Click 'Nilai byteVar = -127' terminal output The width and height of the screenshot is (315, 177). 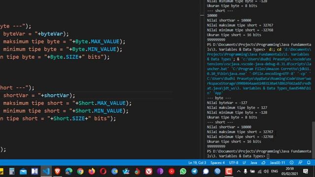227,103
